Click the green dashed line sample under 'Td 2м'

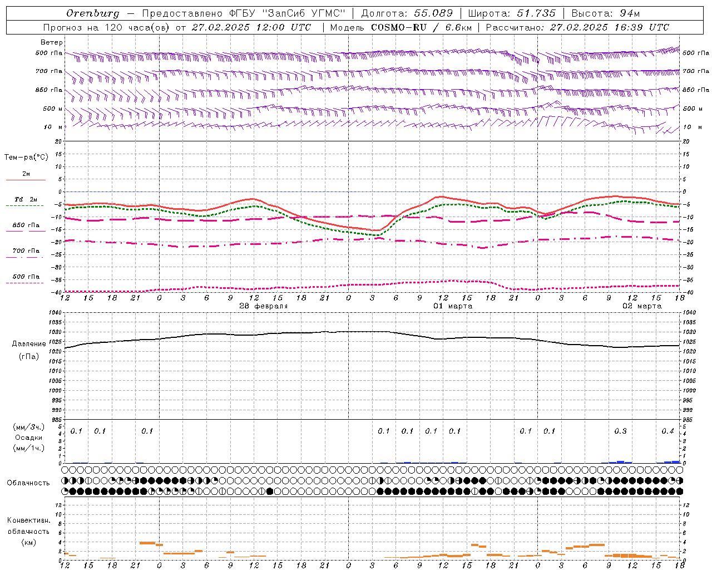coord(25,206)
